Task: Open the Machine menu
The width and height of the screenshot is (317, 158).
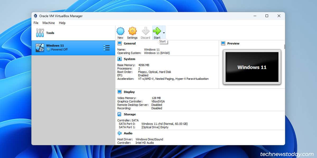Action: pos(49,23)
